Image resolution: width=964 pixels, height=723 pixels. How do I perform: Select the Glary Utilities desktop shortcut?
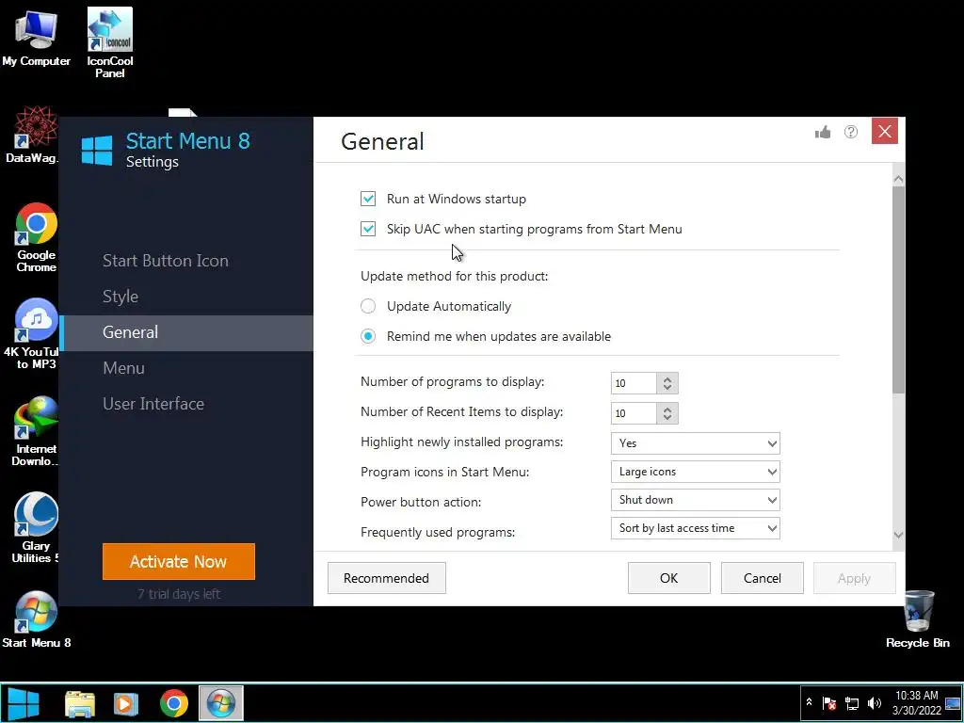point(36,528)
